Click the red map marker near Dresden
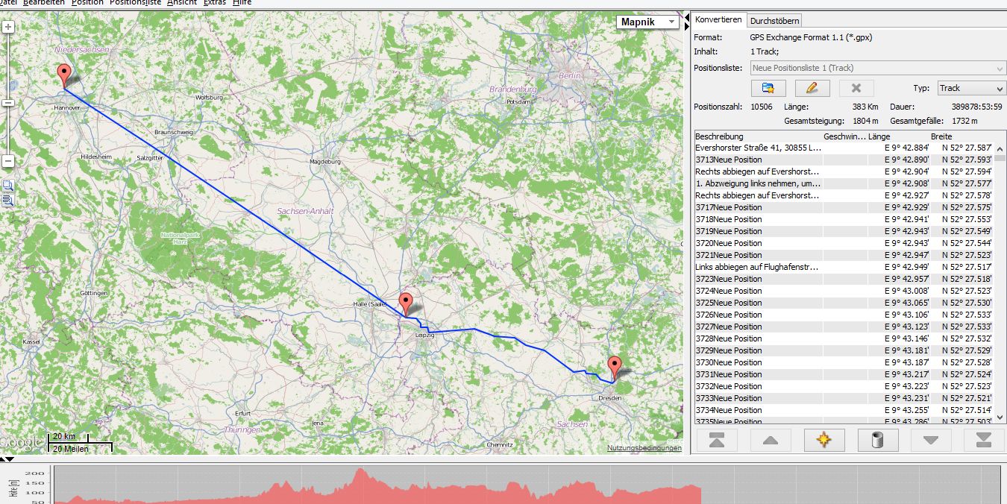Image resolution: width=1007 pixels, height=504 pixels. pos(614,367)
